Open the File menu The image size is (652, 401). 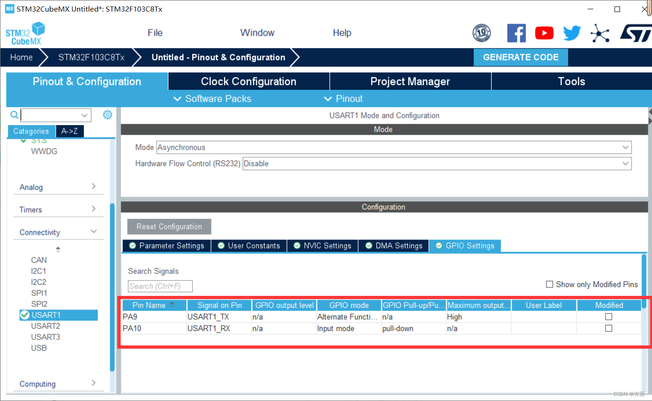coord(155,33)
